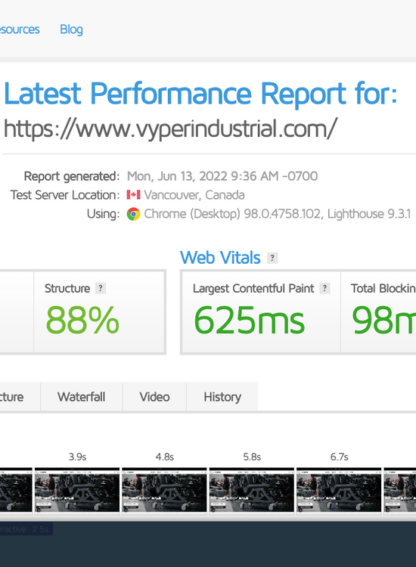Screen dimensions: 416x567
Task: Click the Structure score help icon
Action: point(101,288)
